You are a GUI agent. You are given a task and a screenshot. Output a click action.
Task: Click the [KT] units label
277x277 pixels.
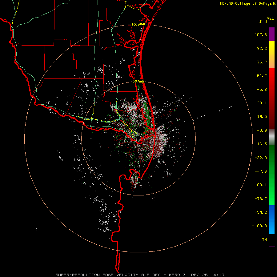pyautogui.click(x=263, y=21)
